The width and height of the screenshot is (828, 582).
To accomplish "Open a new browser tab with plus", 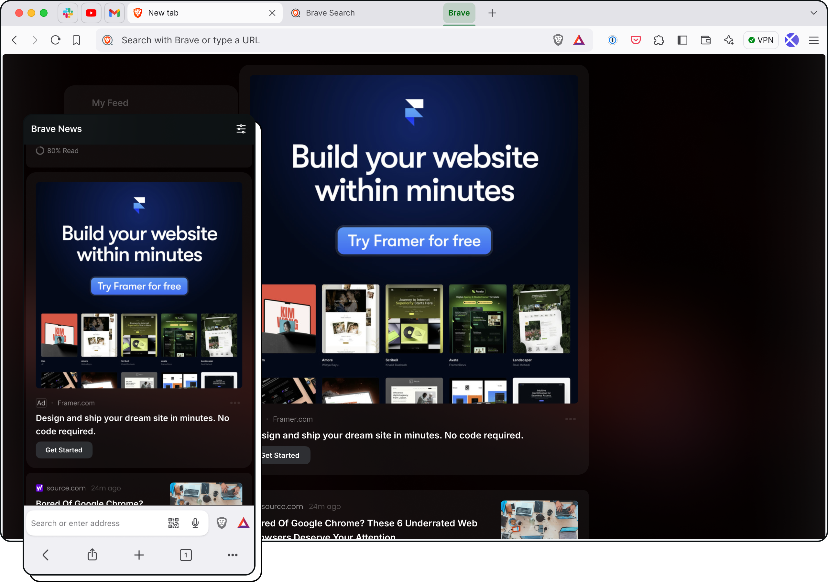I will coord(492,13).
